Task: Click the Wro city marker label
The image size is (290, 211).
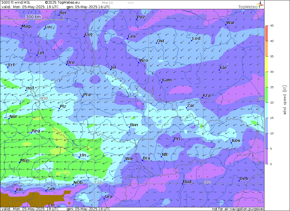Action: 144,60
